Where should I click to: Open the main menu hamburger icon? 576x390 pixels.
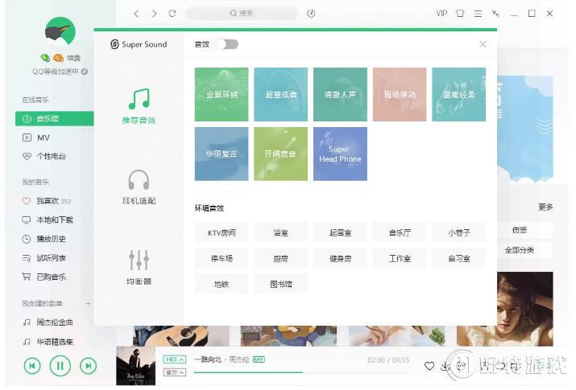click(x=478, y=14)
